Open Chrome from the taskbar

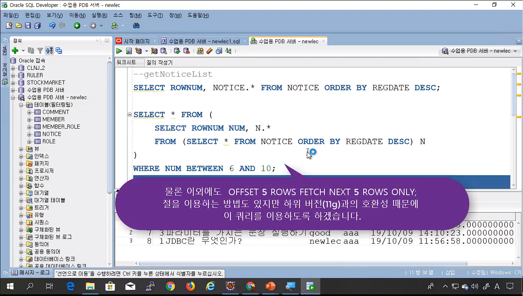[170, 286]
